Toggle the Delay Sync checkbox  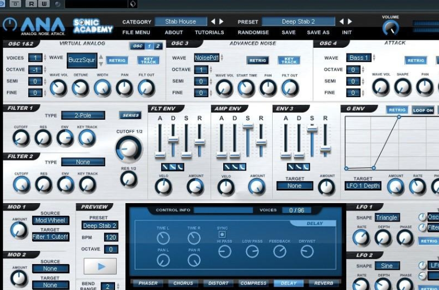(x=222, y=235)
